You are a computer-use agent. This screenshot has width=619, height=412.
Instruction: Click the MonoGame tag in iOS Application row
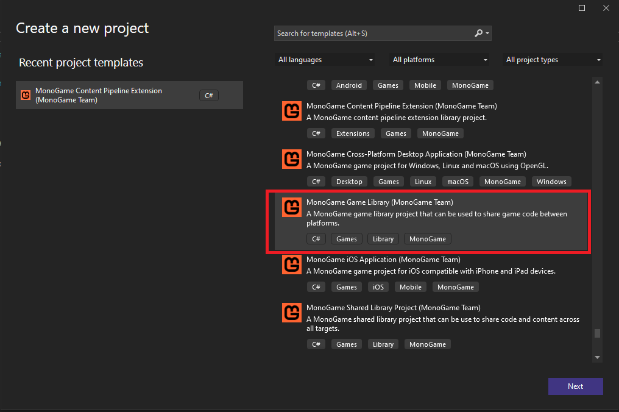(456, 287)
